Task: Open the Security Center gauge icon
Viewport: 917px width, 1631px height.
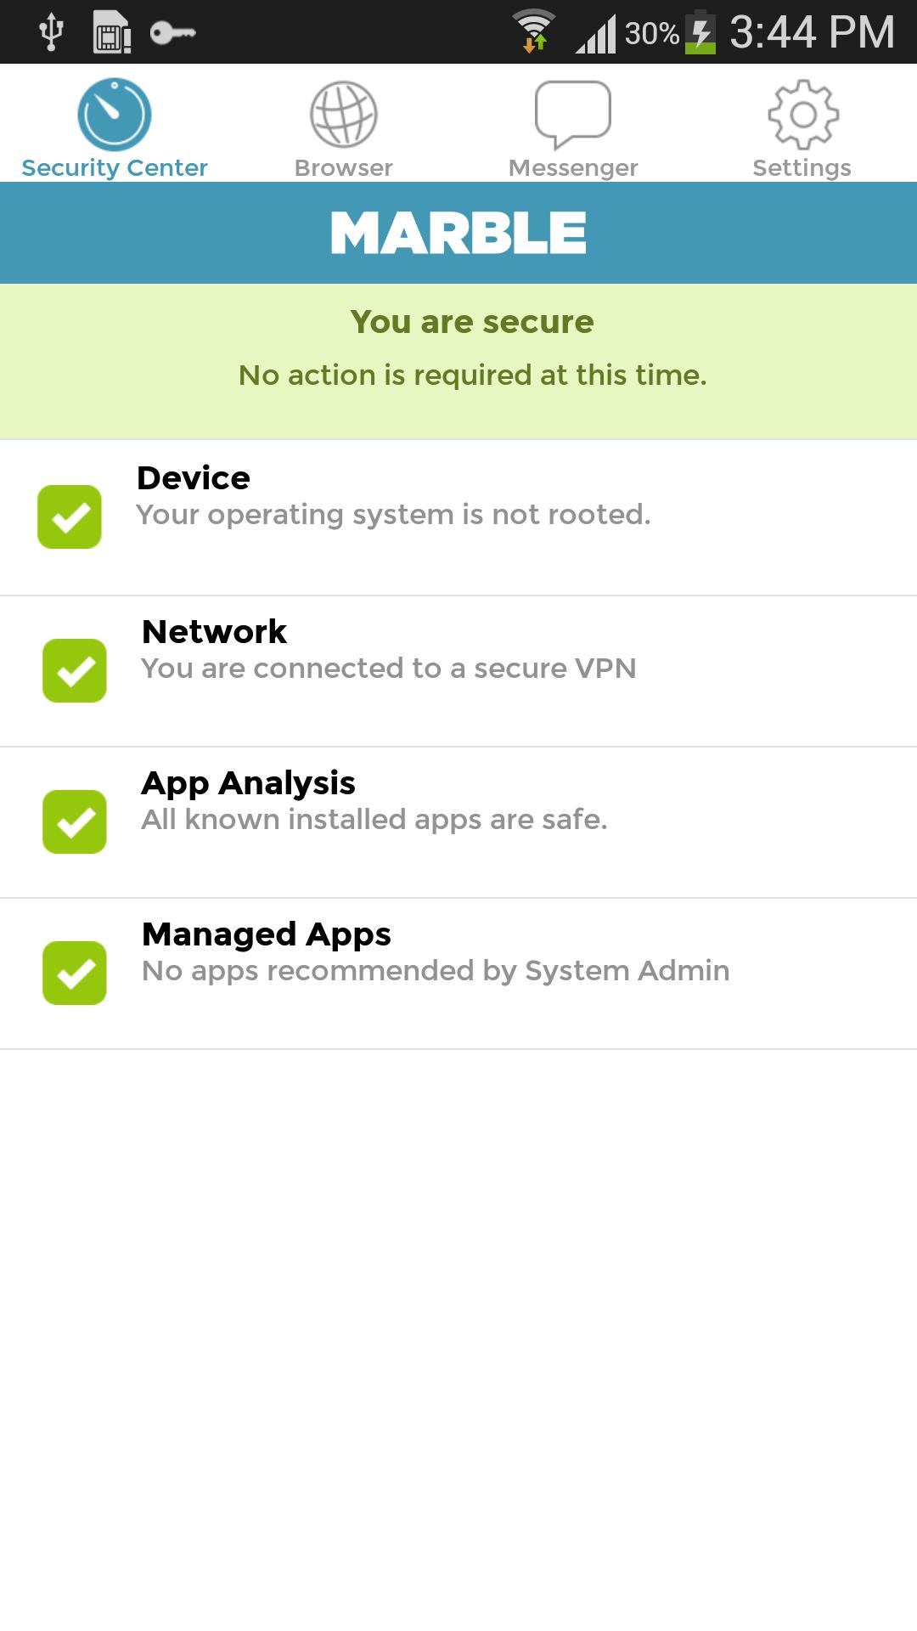Action: tap(115, 114)
